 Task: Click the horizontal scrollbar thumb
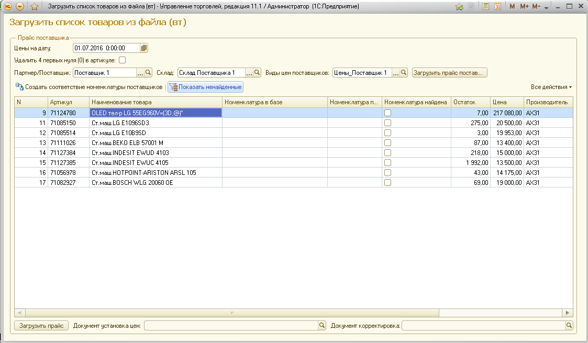232,313
